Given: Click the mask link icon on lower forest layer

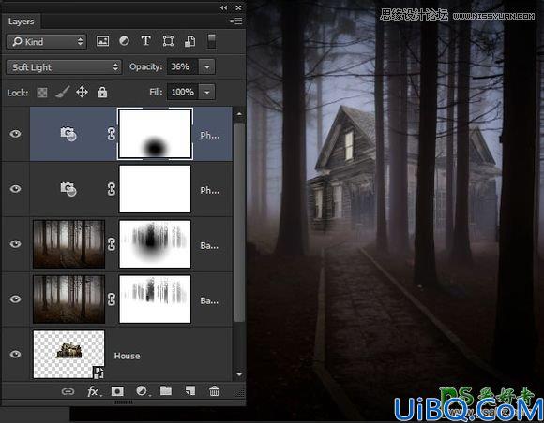Looking at the screenshot, I should tap(111, 299).
